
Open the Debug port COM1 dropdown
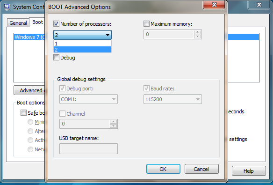(x=88, y=99)
